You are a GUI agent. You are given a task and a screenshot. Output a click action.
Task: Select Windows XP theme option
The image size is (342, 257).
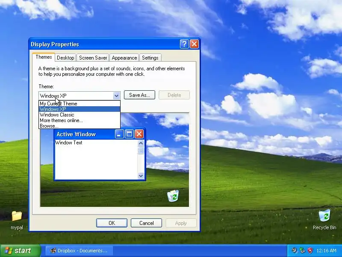pyautogui.click(x=80, y=109)
